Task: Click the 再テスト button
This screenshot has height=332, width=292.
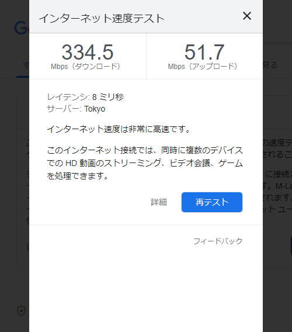Action: [x=212, y=202]
